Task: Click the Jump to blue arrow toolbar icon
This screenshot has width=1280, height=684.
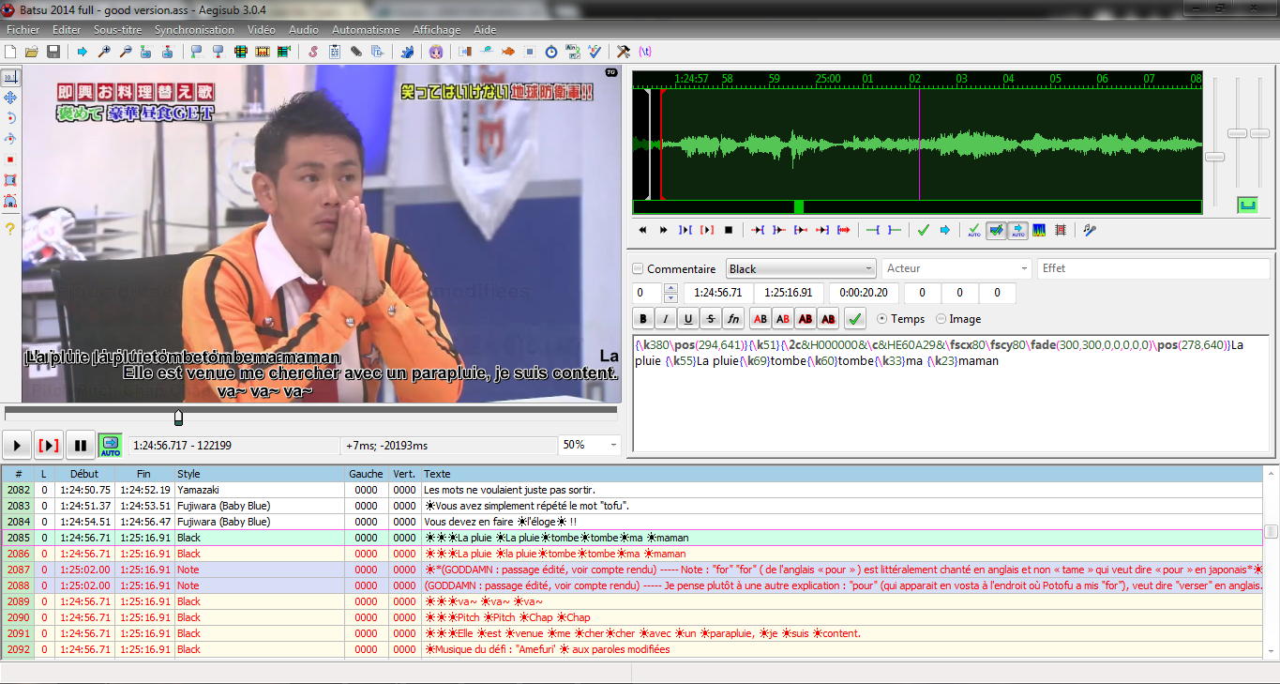Action: 83,51
